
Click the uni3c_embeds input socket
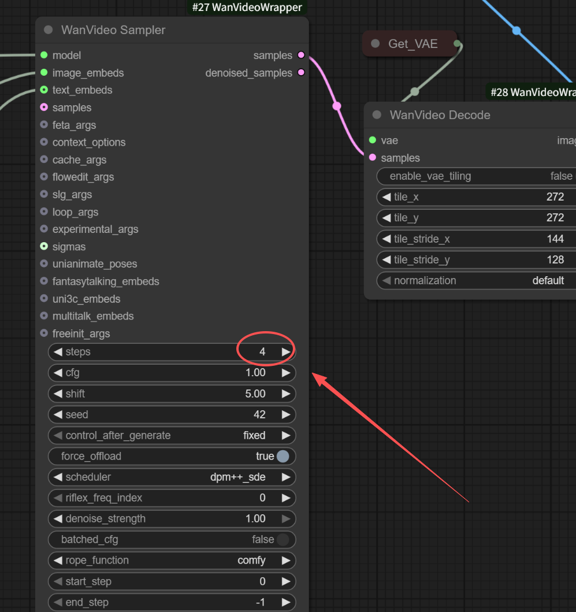pos(44,299)
